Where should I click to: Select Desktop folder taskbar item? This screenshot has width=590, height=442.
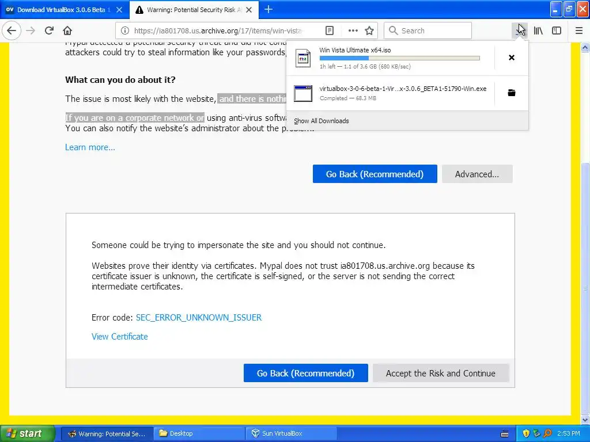click(199, 433)
